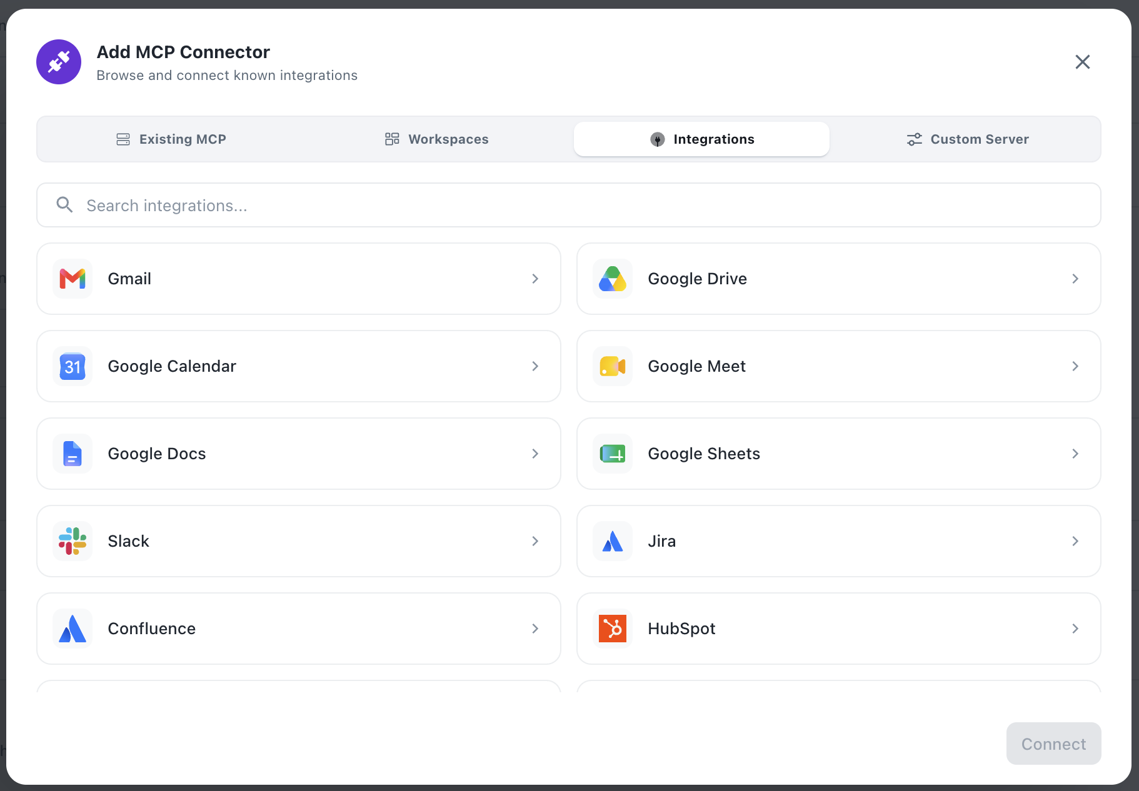The image size is (1139, 791).
Task: Expand the Gmail row chevron
Action: coord(535,279)
